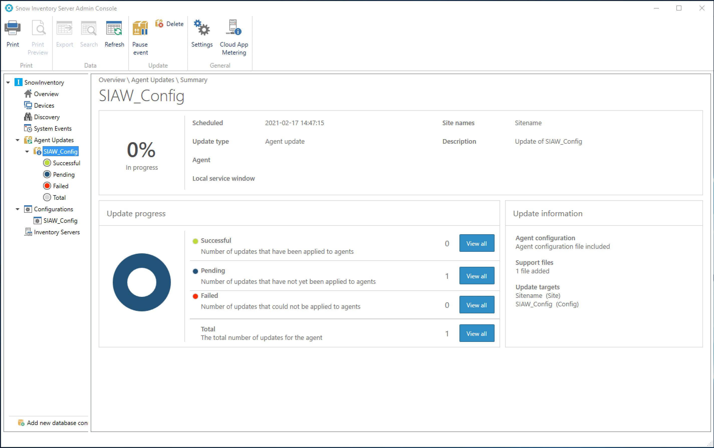Click 'Sitename (Site)' update target
The height and width of the screenshot is (448, 714).
[538, 296]
